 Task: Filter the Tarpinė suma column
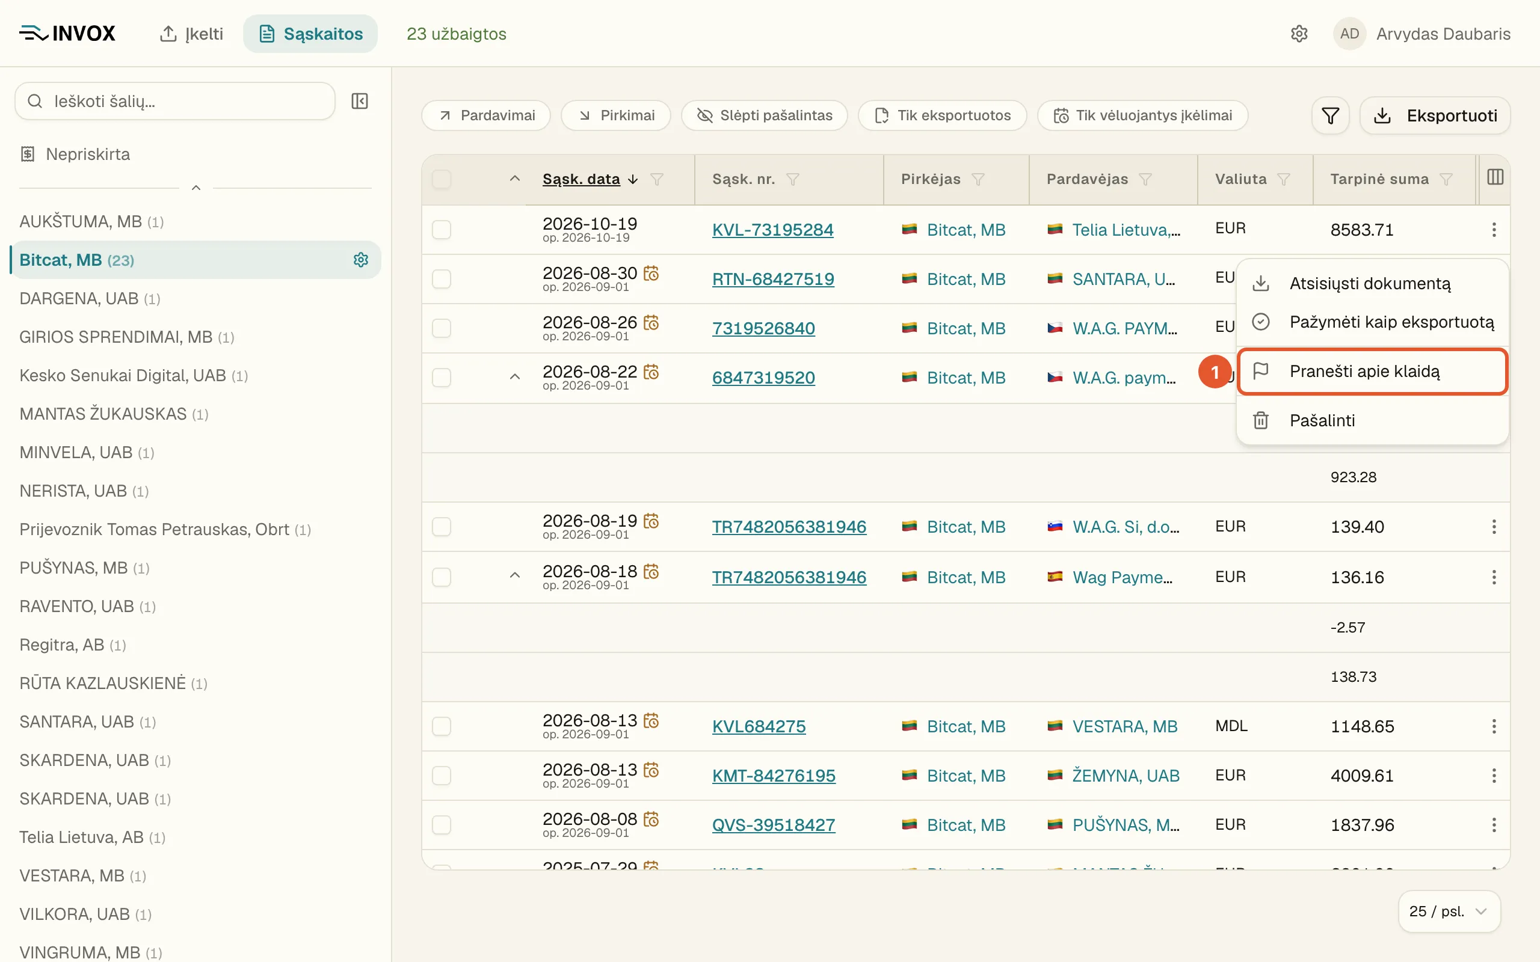tap(1446, 179)
